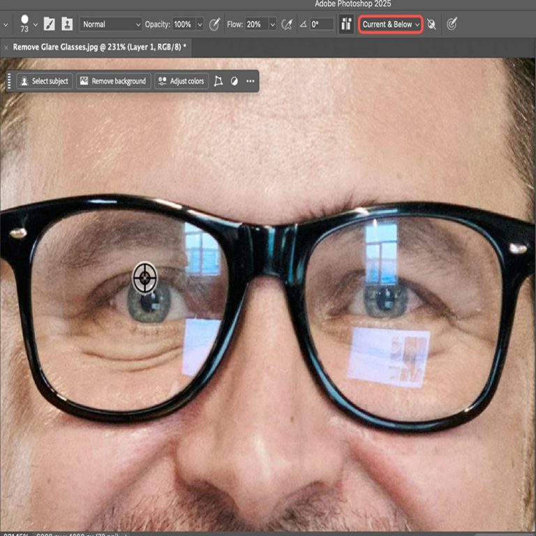Image resolution: width=536 pixels, height=536 pixels.
Task: Open more options in contextual taskbar
Action: pyautogui.click(x=251, y=81)
